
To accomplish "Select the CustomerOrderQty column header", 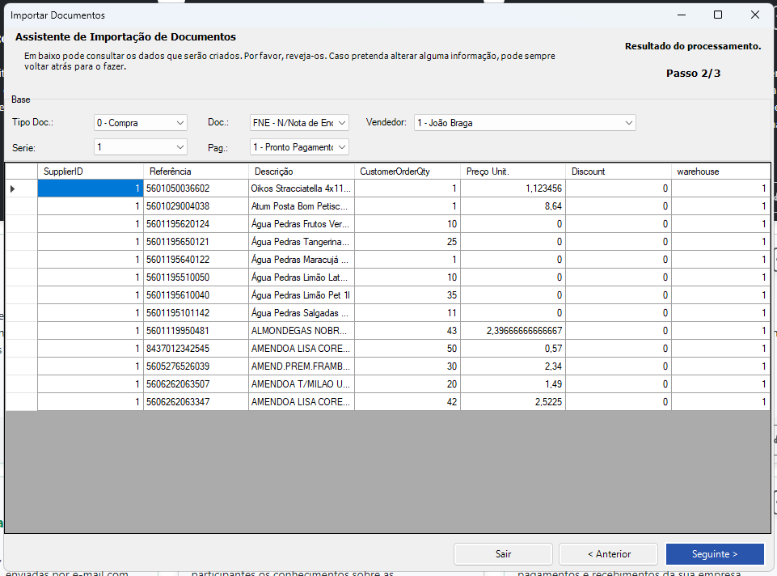I will tap(407, 172).
